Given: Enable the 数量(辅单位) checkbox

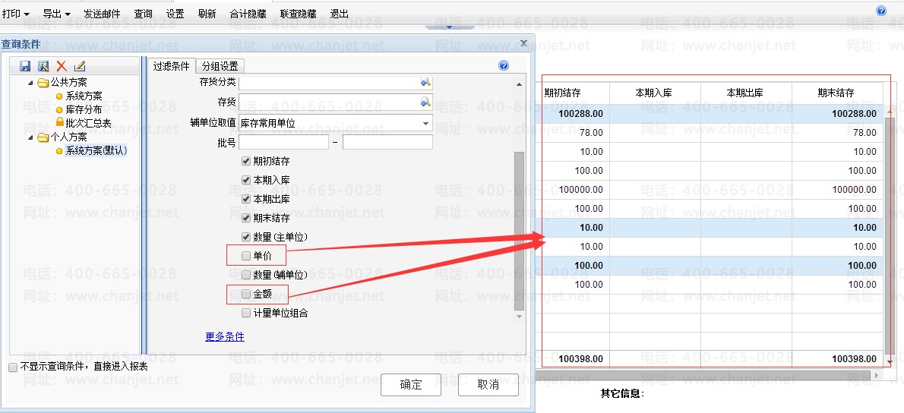Looking at the screenshot, I should [x=246, y=275].
